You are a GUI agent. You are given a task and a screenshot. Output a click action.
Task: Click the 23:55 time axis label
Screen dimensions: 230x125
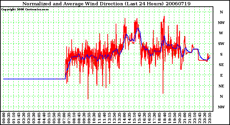pyautogui.click(x=210, y=118)
